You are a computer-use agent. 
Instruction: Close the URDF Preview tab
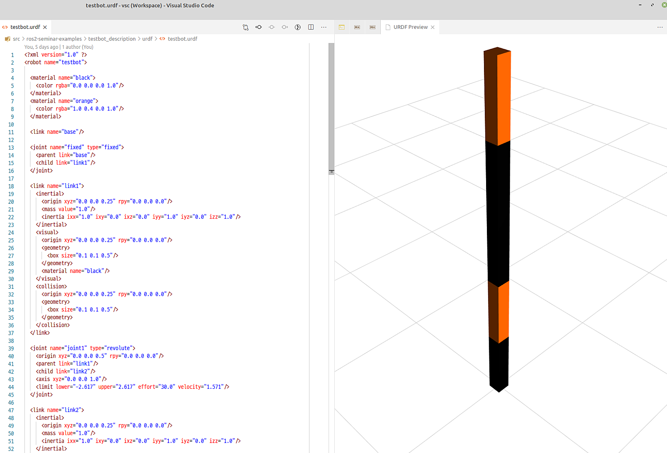pyautogui.click(x=433, y=27)
